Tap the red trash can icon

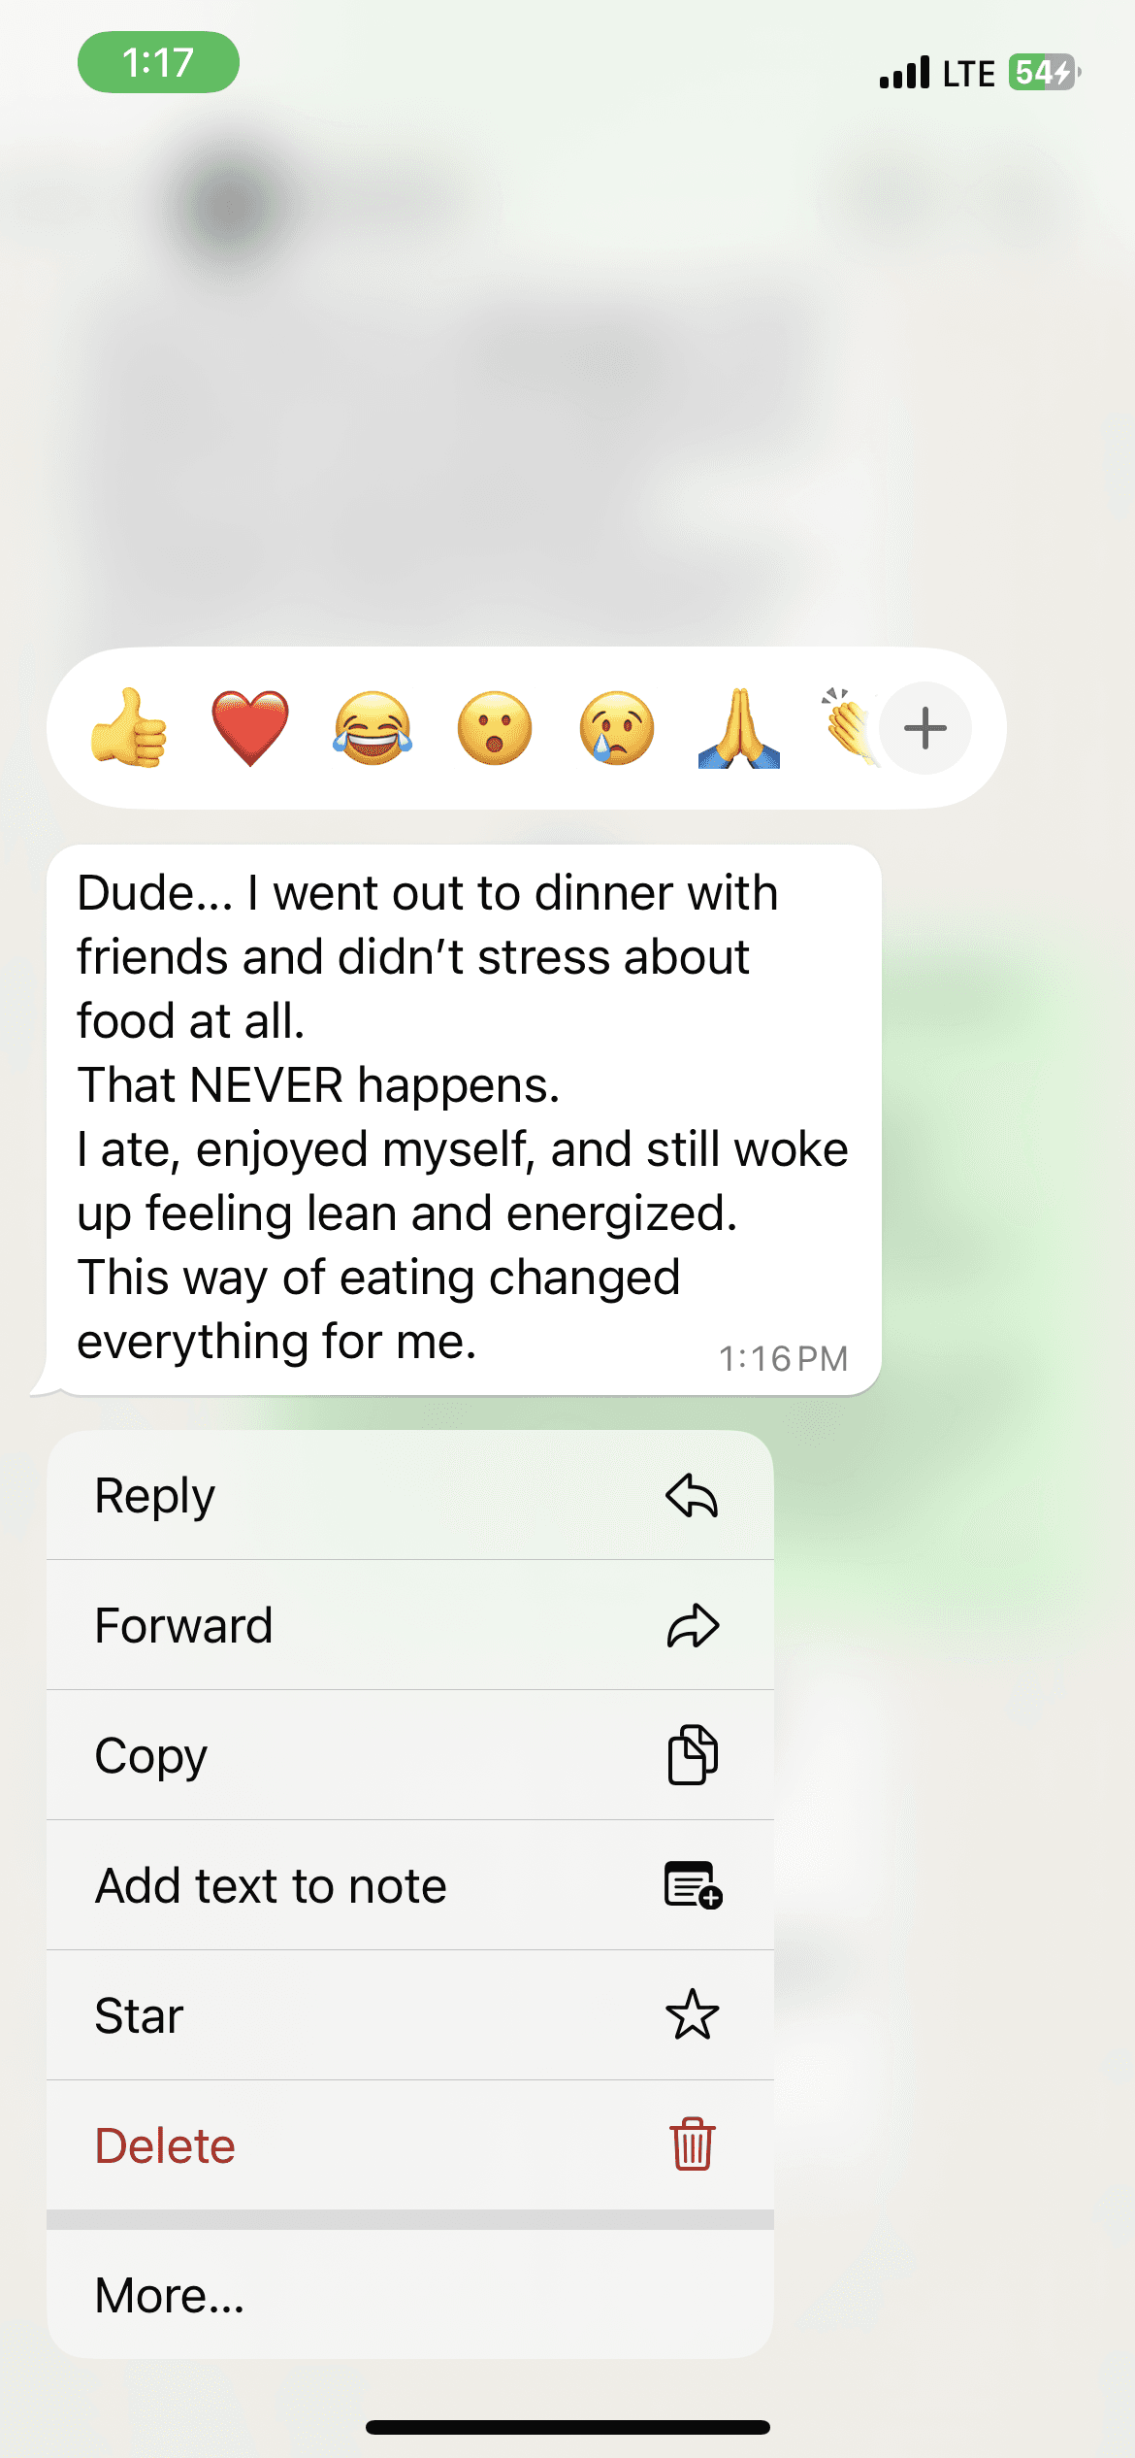(693, 2144)
